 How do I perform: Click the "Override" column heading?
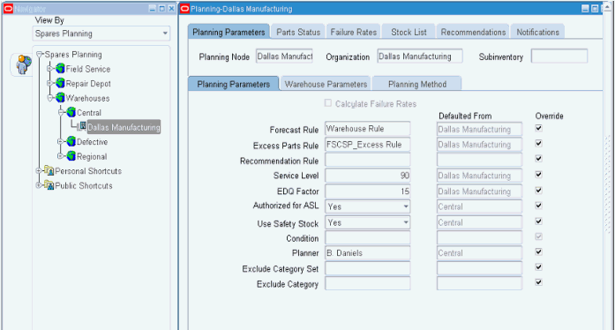(x=549, y=116)
